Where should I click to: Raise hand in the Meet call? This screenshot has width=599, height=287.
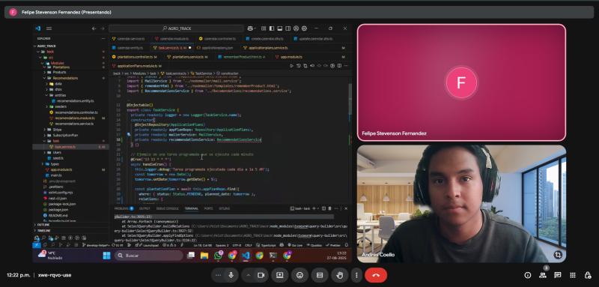click(340, 275)
